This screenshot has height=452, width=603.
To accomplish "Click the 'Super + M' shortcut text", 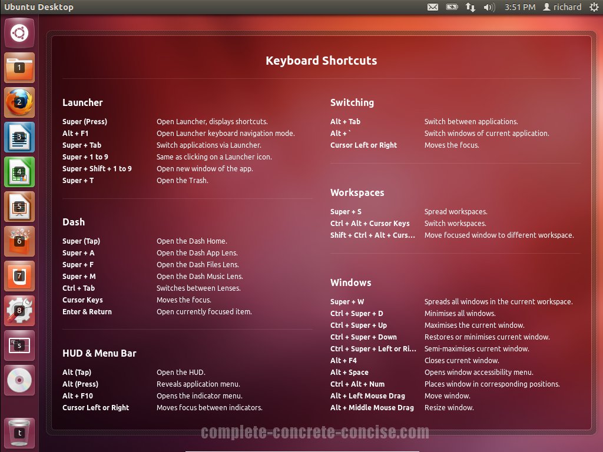I will click(79, 277).
